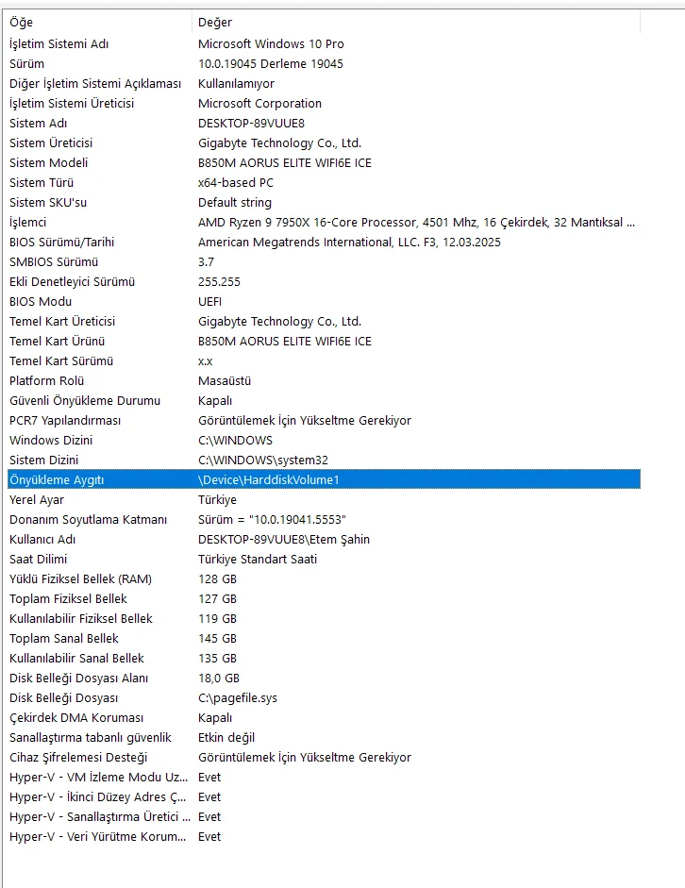Select the value x64-based PC

(x=236, y=182)
